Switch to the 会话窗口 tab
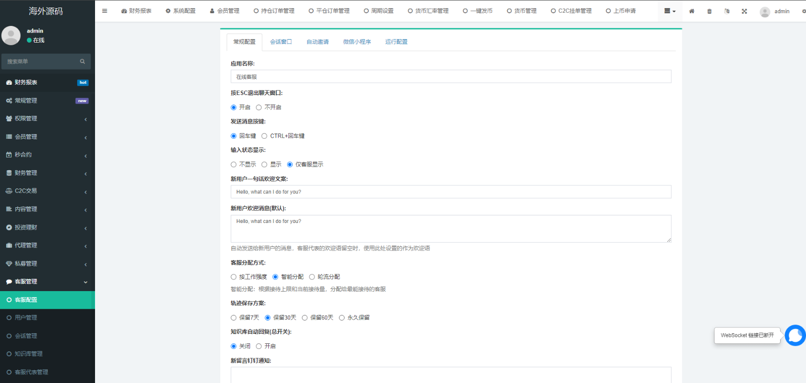 pos(281,42)
